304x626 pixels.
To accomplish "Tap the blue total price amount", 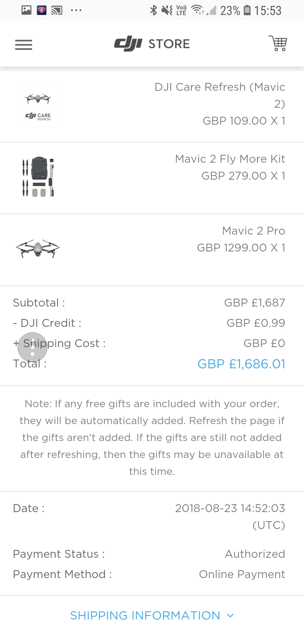I will click(241, 364).
